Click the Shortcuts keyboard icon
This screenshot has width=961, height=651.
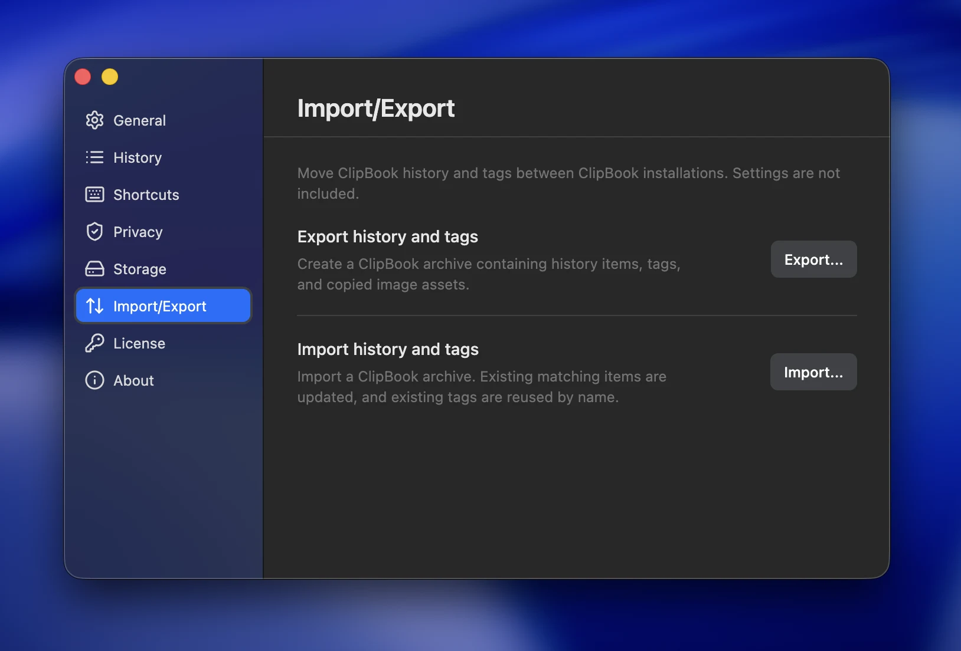coord(94,195)
